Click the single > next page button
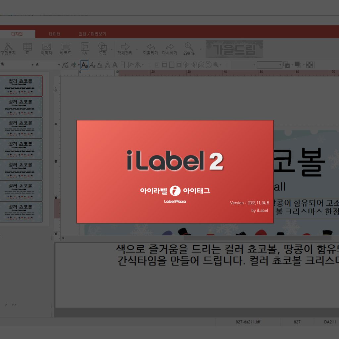This screenshot has height=339, width=339. [x=6, y=305]
